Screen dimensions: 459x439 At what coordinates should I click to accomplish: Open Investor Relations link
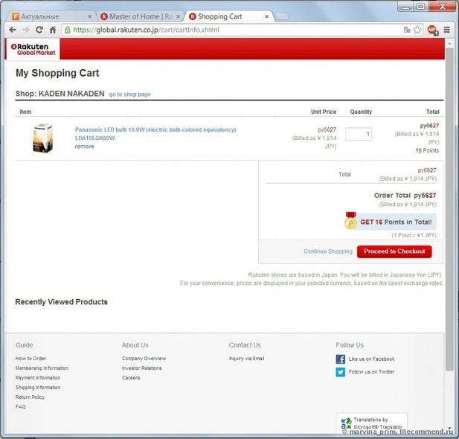tap(141, 368)
